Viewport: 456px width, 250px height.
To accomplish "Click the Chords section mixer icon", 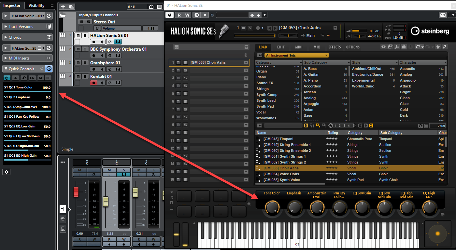I will coord(49,37).
